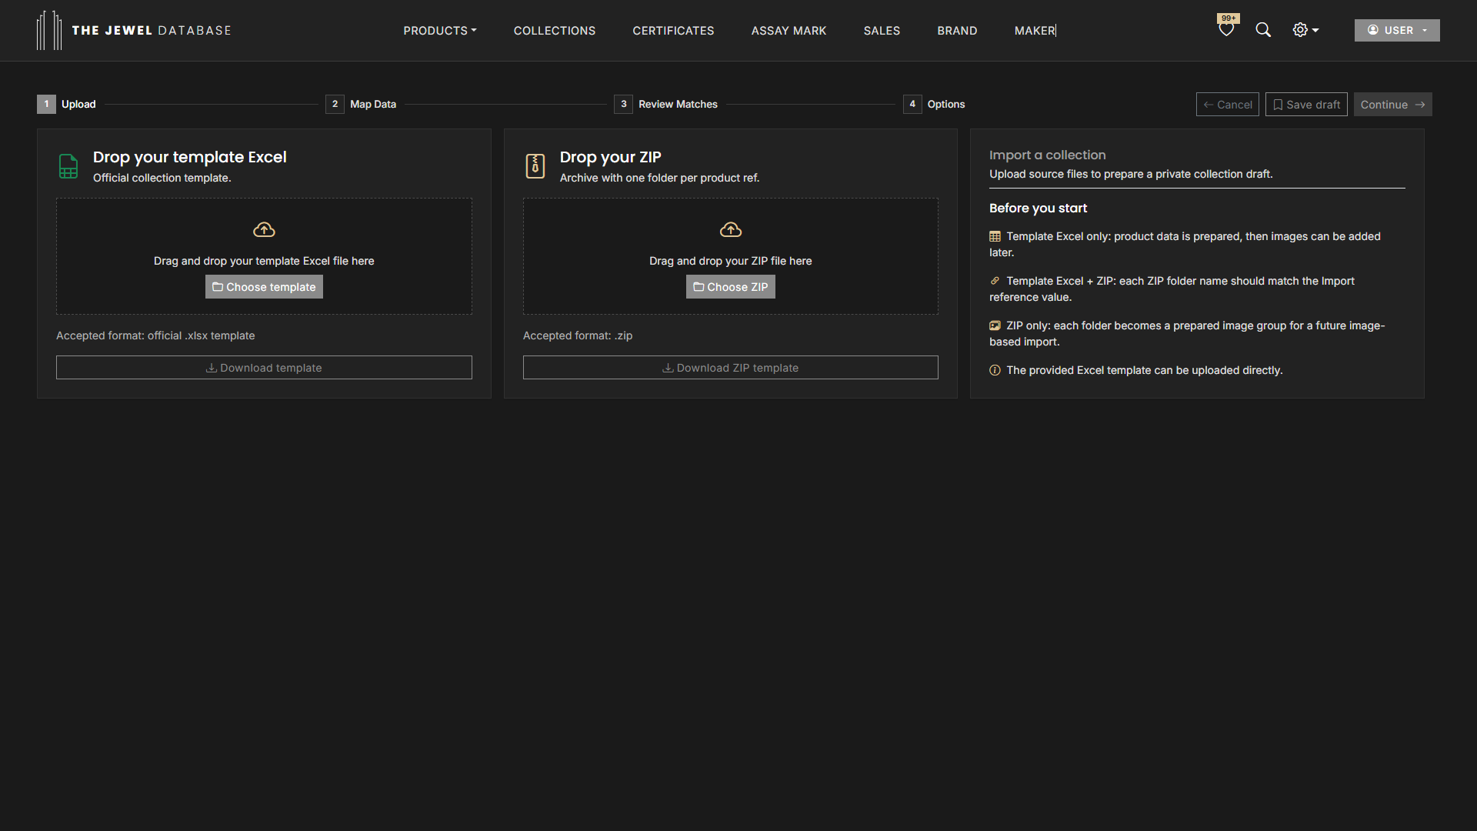Click 'Drag and drop your ZIP file here'
The height and width of the screenshot is (831, 1477).
point(731,261)
